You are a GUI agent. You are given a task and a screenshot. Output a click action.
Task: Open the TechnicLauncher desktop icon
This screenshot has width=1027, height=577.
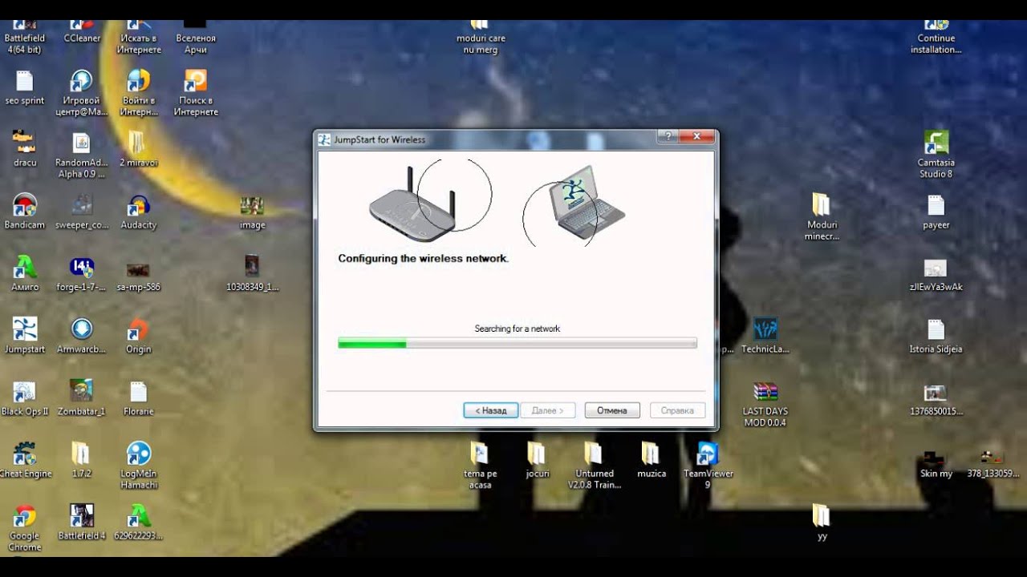point(765,336)
